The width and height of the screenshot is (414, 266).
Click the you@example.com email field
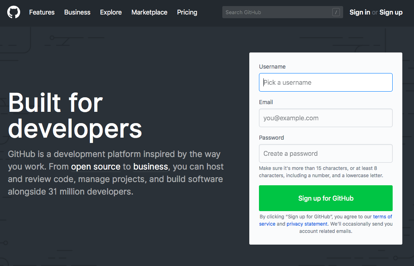coord(325,118)
